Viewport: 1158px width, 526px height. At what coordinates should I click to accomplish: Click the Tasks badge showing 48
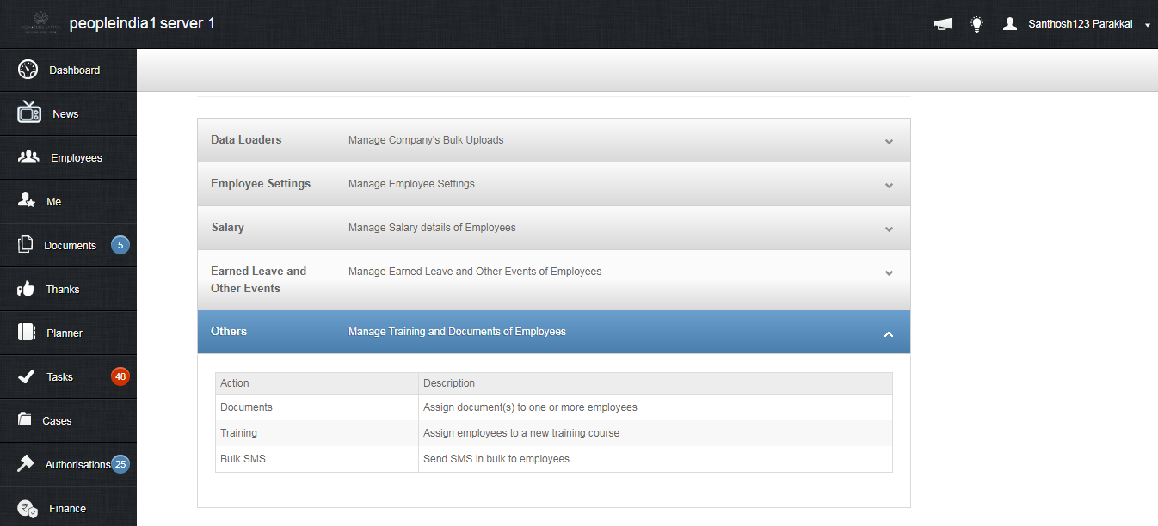[x=120, y=376]
